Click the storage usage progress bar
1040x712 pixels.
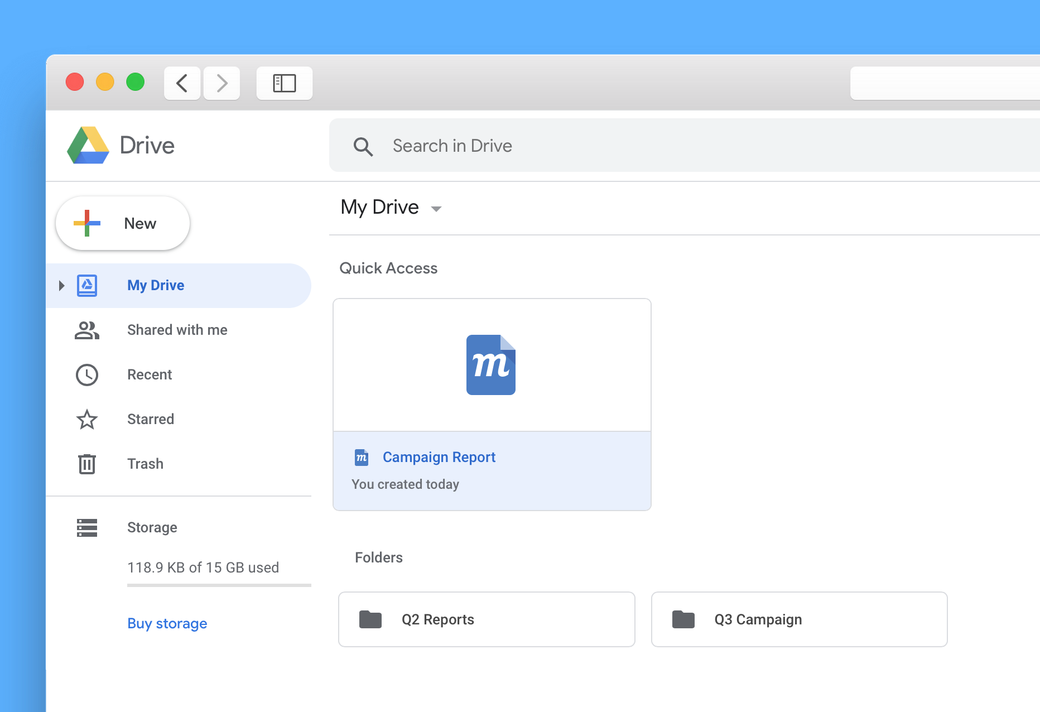pos(219,585)
